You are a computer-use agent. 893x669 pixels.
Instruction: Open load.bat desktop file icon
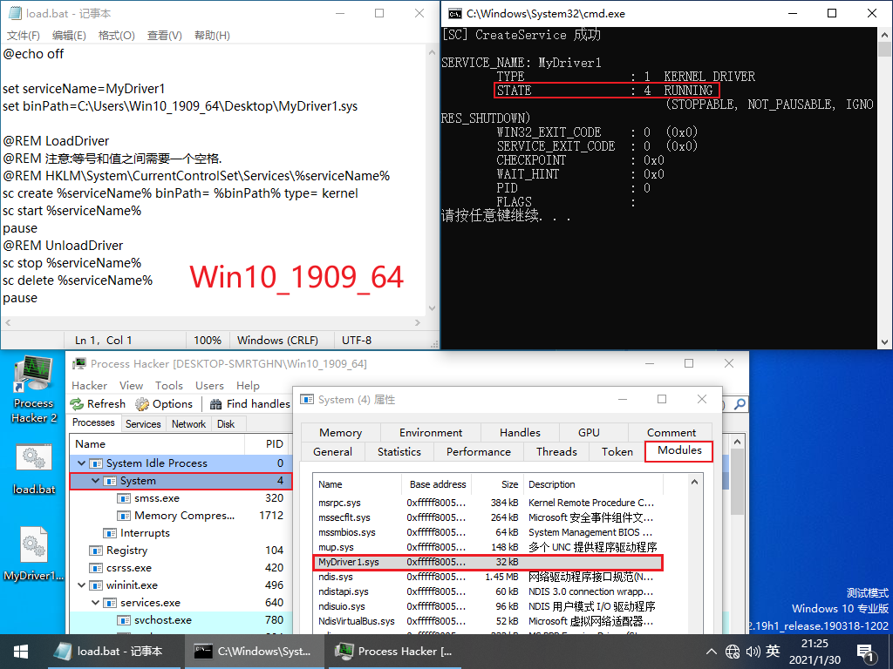tap(34, 470)
